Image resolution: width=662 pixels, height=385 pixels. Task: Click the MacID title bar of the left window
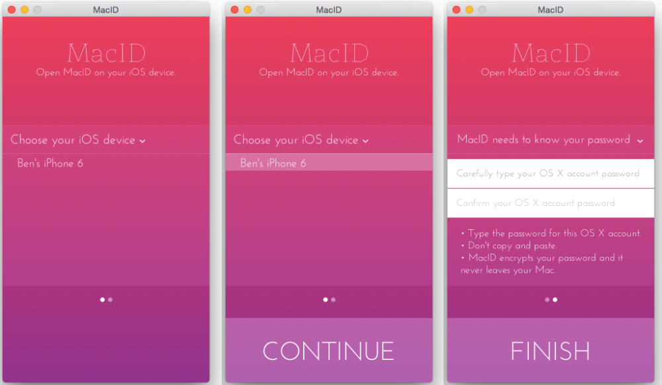click(106, 9)
